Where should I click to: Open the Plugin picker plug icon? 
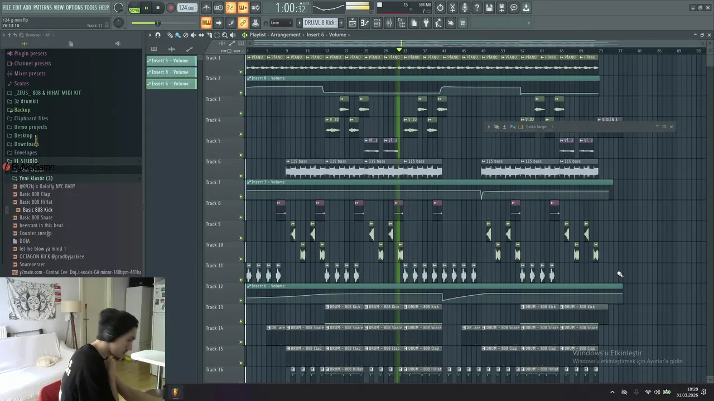426,23
